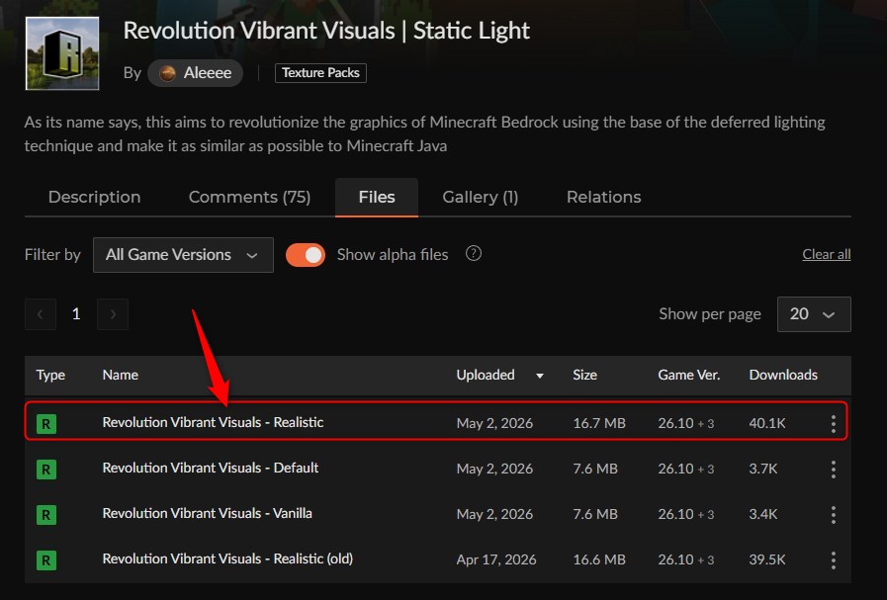Click the Revolution Vibrant Visuals project logo thumbnail
Viewport: 887px width, 600px height.
click(62, 53)
